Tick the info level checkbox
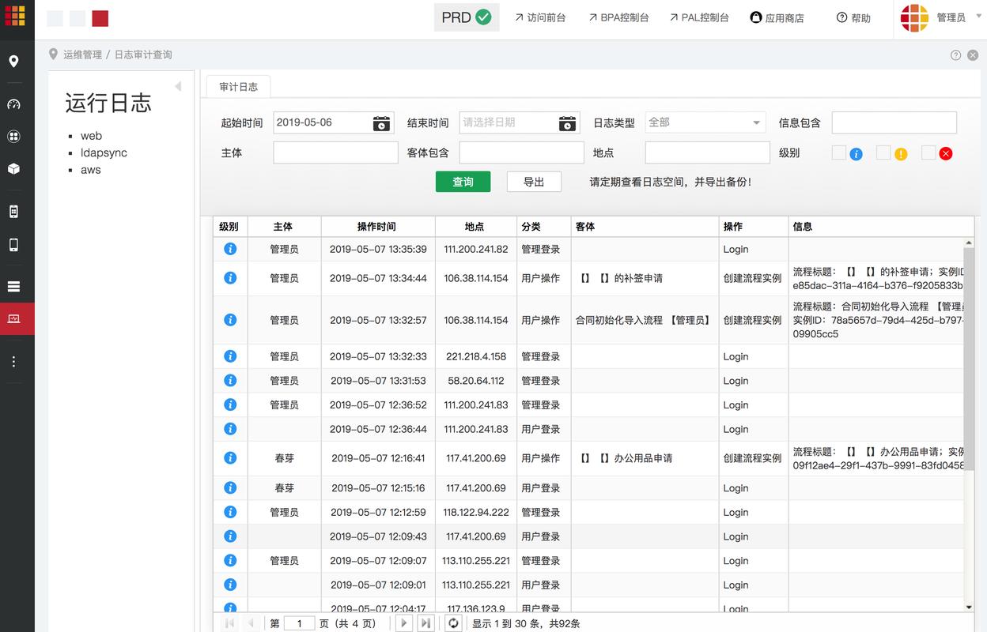 (x=838, y=152)
